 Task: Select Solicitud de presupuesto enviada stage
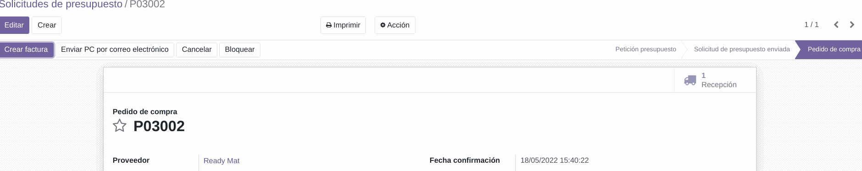742,49
